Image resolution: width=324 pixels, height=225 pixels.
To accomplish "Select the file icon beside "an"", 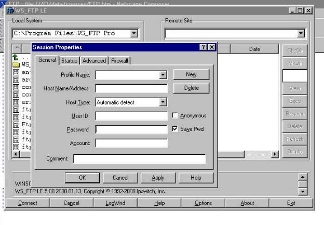I will [16, 72].
